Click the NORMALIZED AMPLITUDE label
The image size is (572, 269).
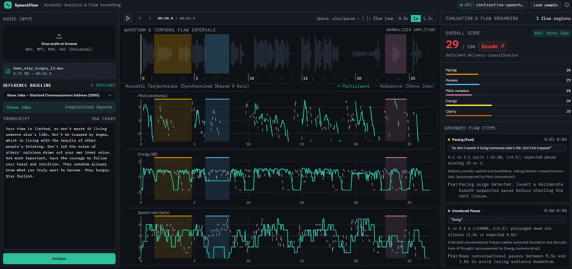411,30
